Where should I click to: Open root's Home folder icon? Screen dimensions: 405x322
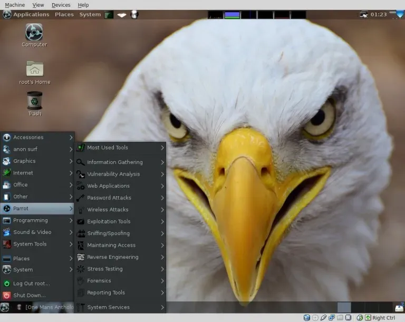click(x=35, y=69)
